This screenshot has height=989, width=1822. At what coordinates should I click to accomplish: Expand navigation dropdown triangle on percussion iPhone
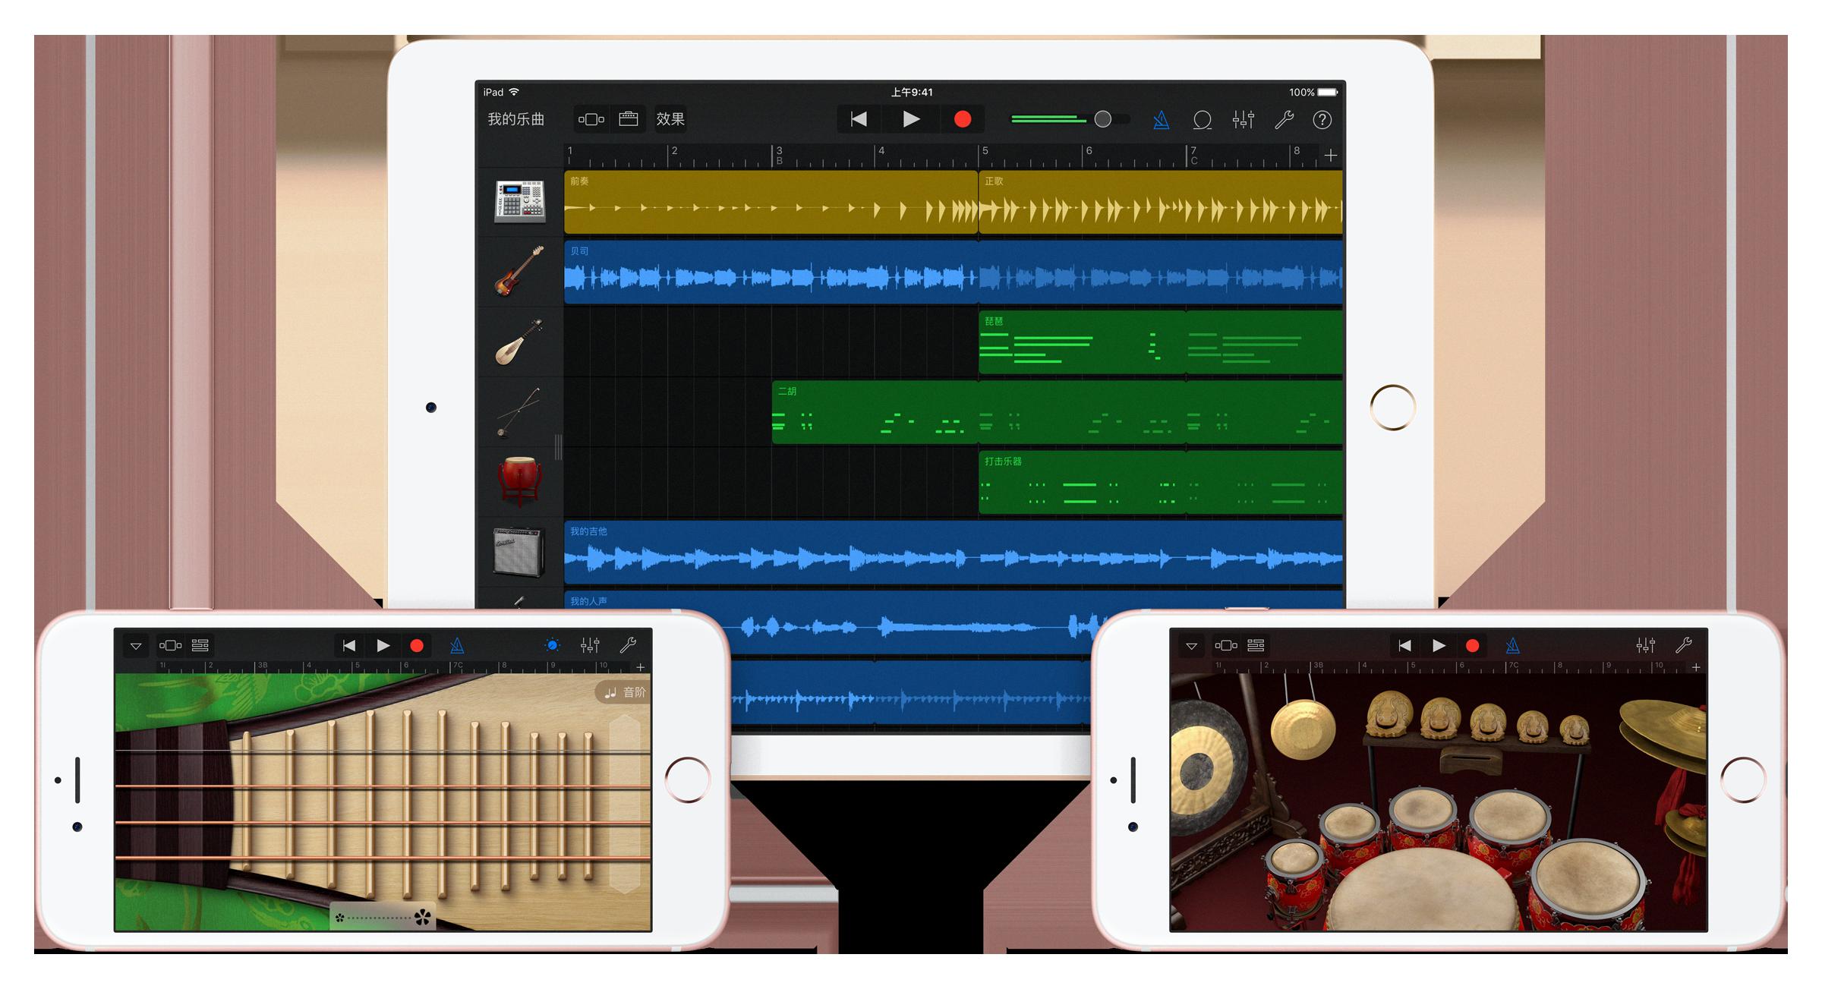1192,646
